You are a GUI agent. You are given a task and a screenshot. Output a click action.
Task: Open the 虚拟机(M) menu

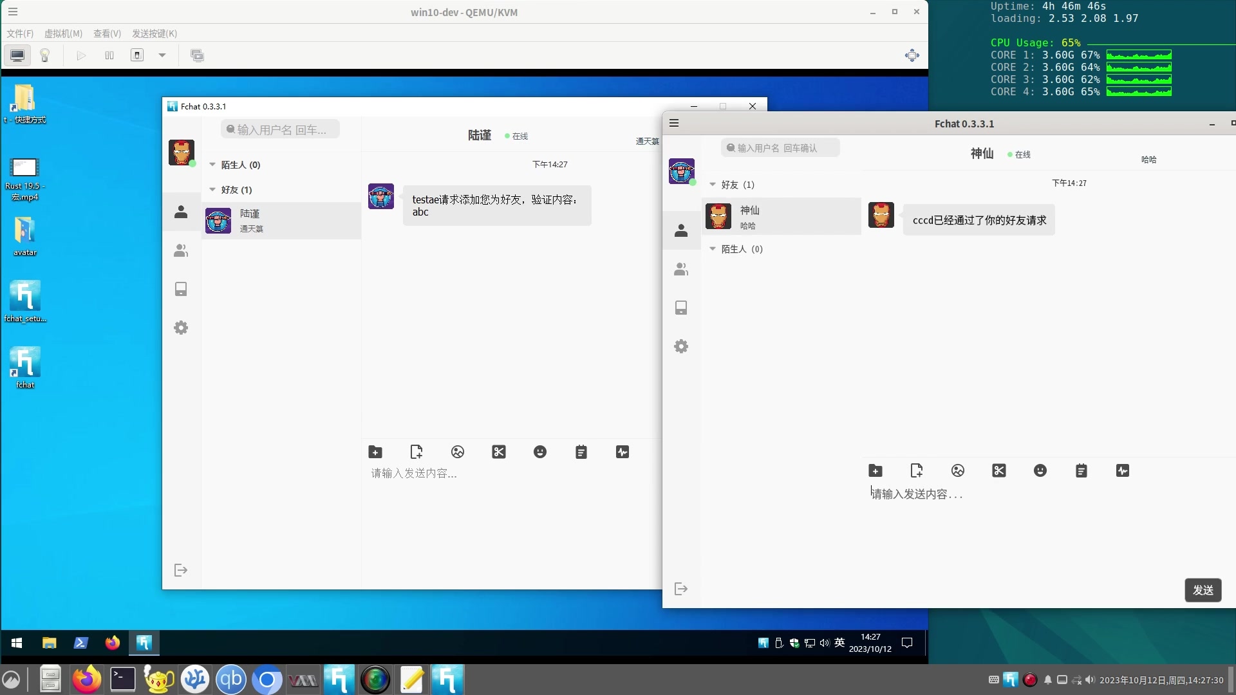(x=63, y=33)
